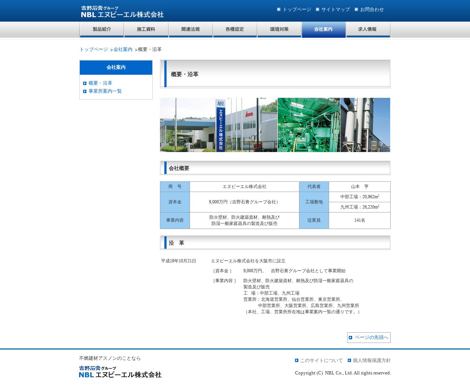Click the footer NBL エヌビーエル株式会社 logo

point(120,372)
